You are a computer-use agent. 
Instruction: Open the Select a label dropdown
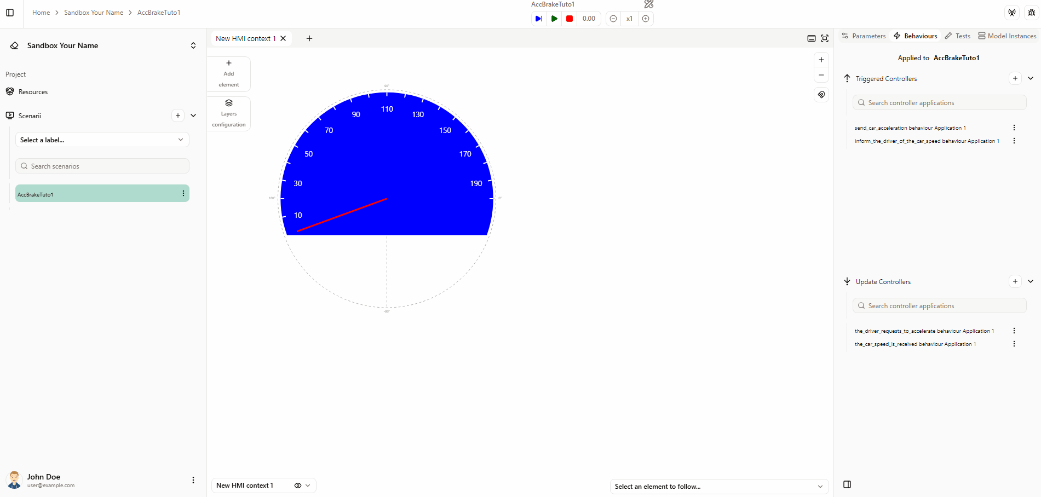pyautogui.click(x=102, y=140)
